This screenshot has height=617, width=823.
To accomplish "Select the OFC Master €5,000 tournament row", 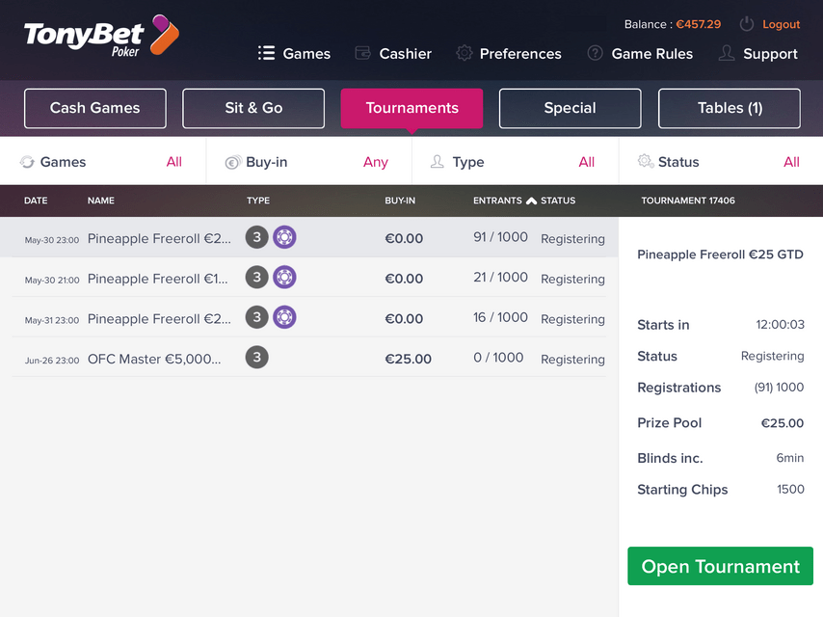I will [x=308, y=358].
